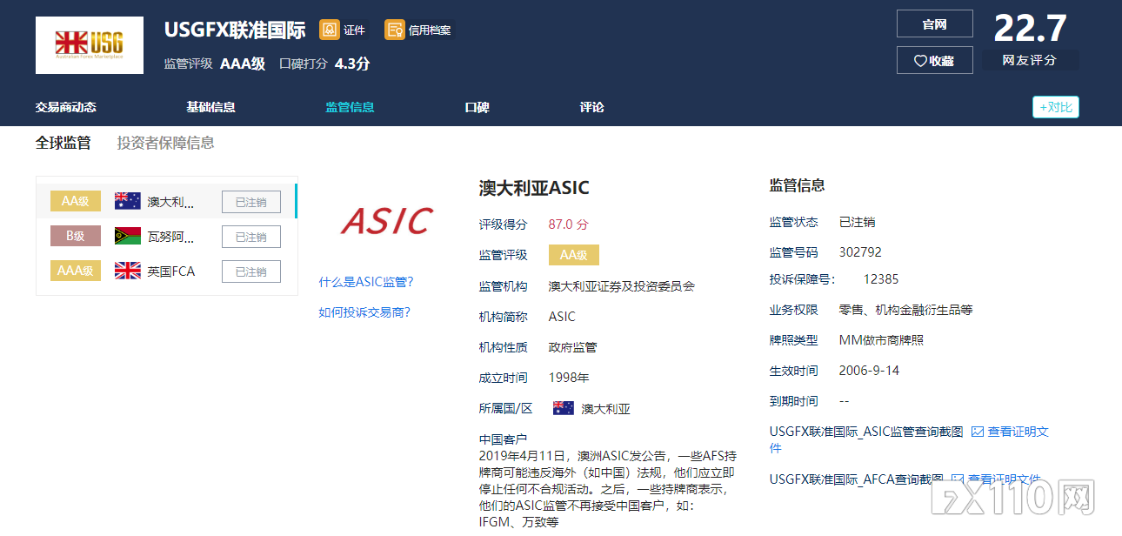The width and height of the screenshot is (1122, 536).
Task: Click the license number 302792
Action: pyautogui.click(x=860, y=252)
